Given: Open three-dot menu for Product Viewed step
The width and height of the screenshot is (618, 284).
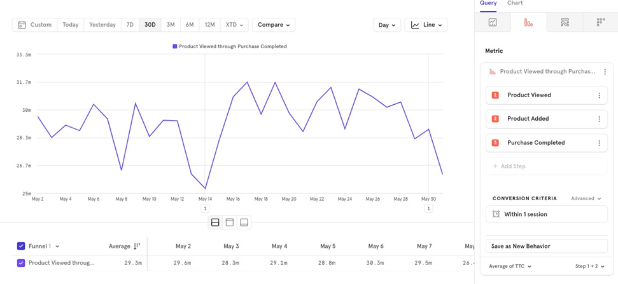Looking at the screenshot, I should tap(599, 95).
